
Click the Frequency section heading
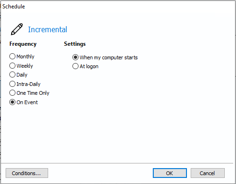click(23, 44)
